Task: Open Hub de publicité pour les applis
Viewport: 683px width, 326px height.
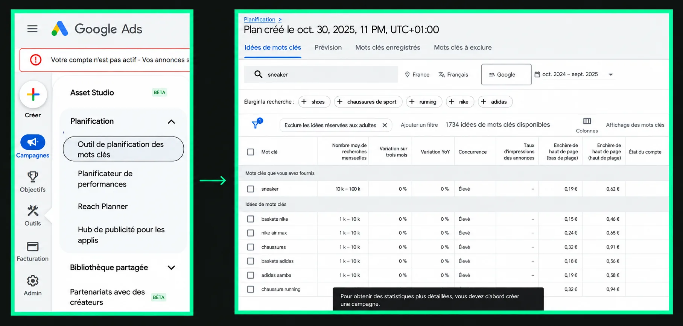Action: pyautogui.click(x=121, y=235)
